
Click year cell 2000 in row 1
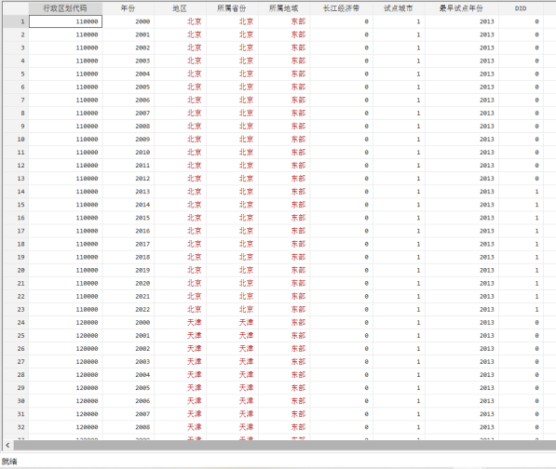[x=129, y=21]
